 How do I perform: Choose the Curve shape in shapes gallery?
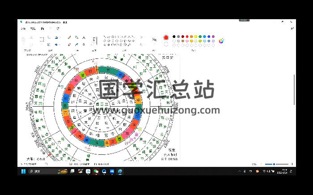coord(109,37)
